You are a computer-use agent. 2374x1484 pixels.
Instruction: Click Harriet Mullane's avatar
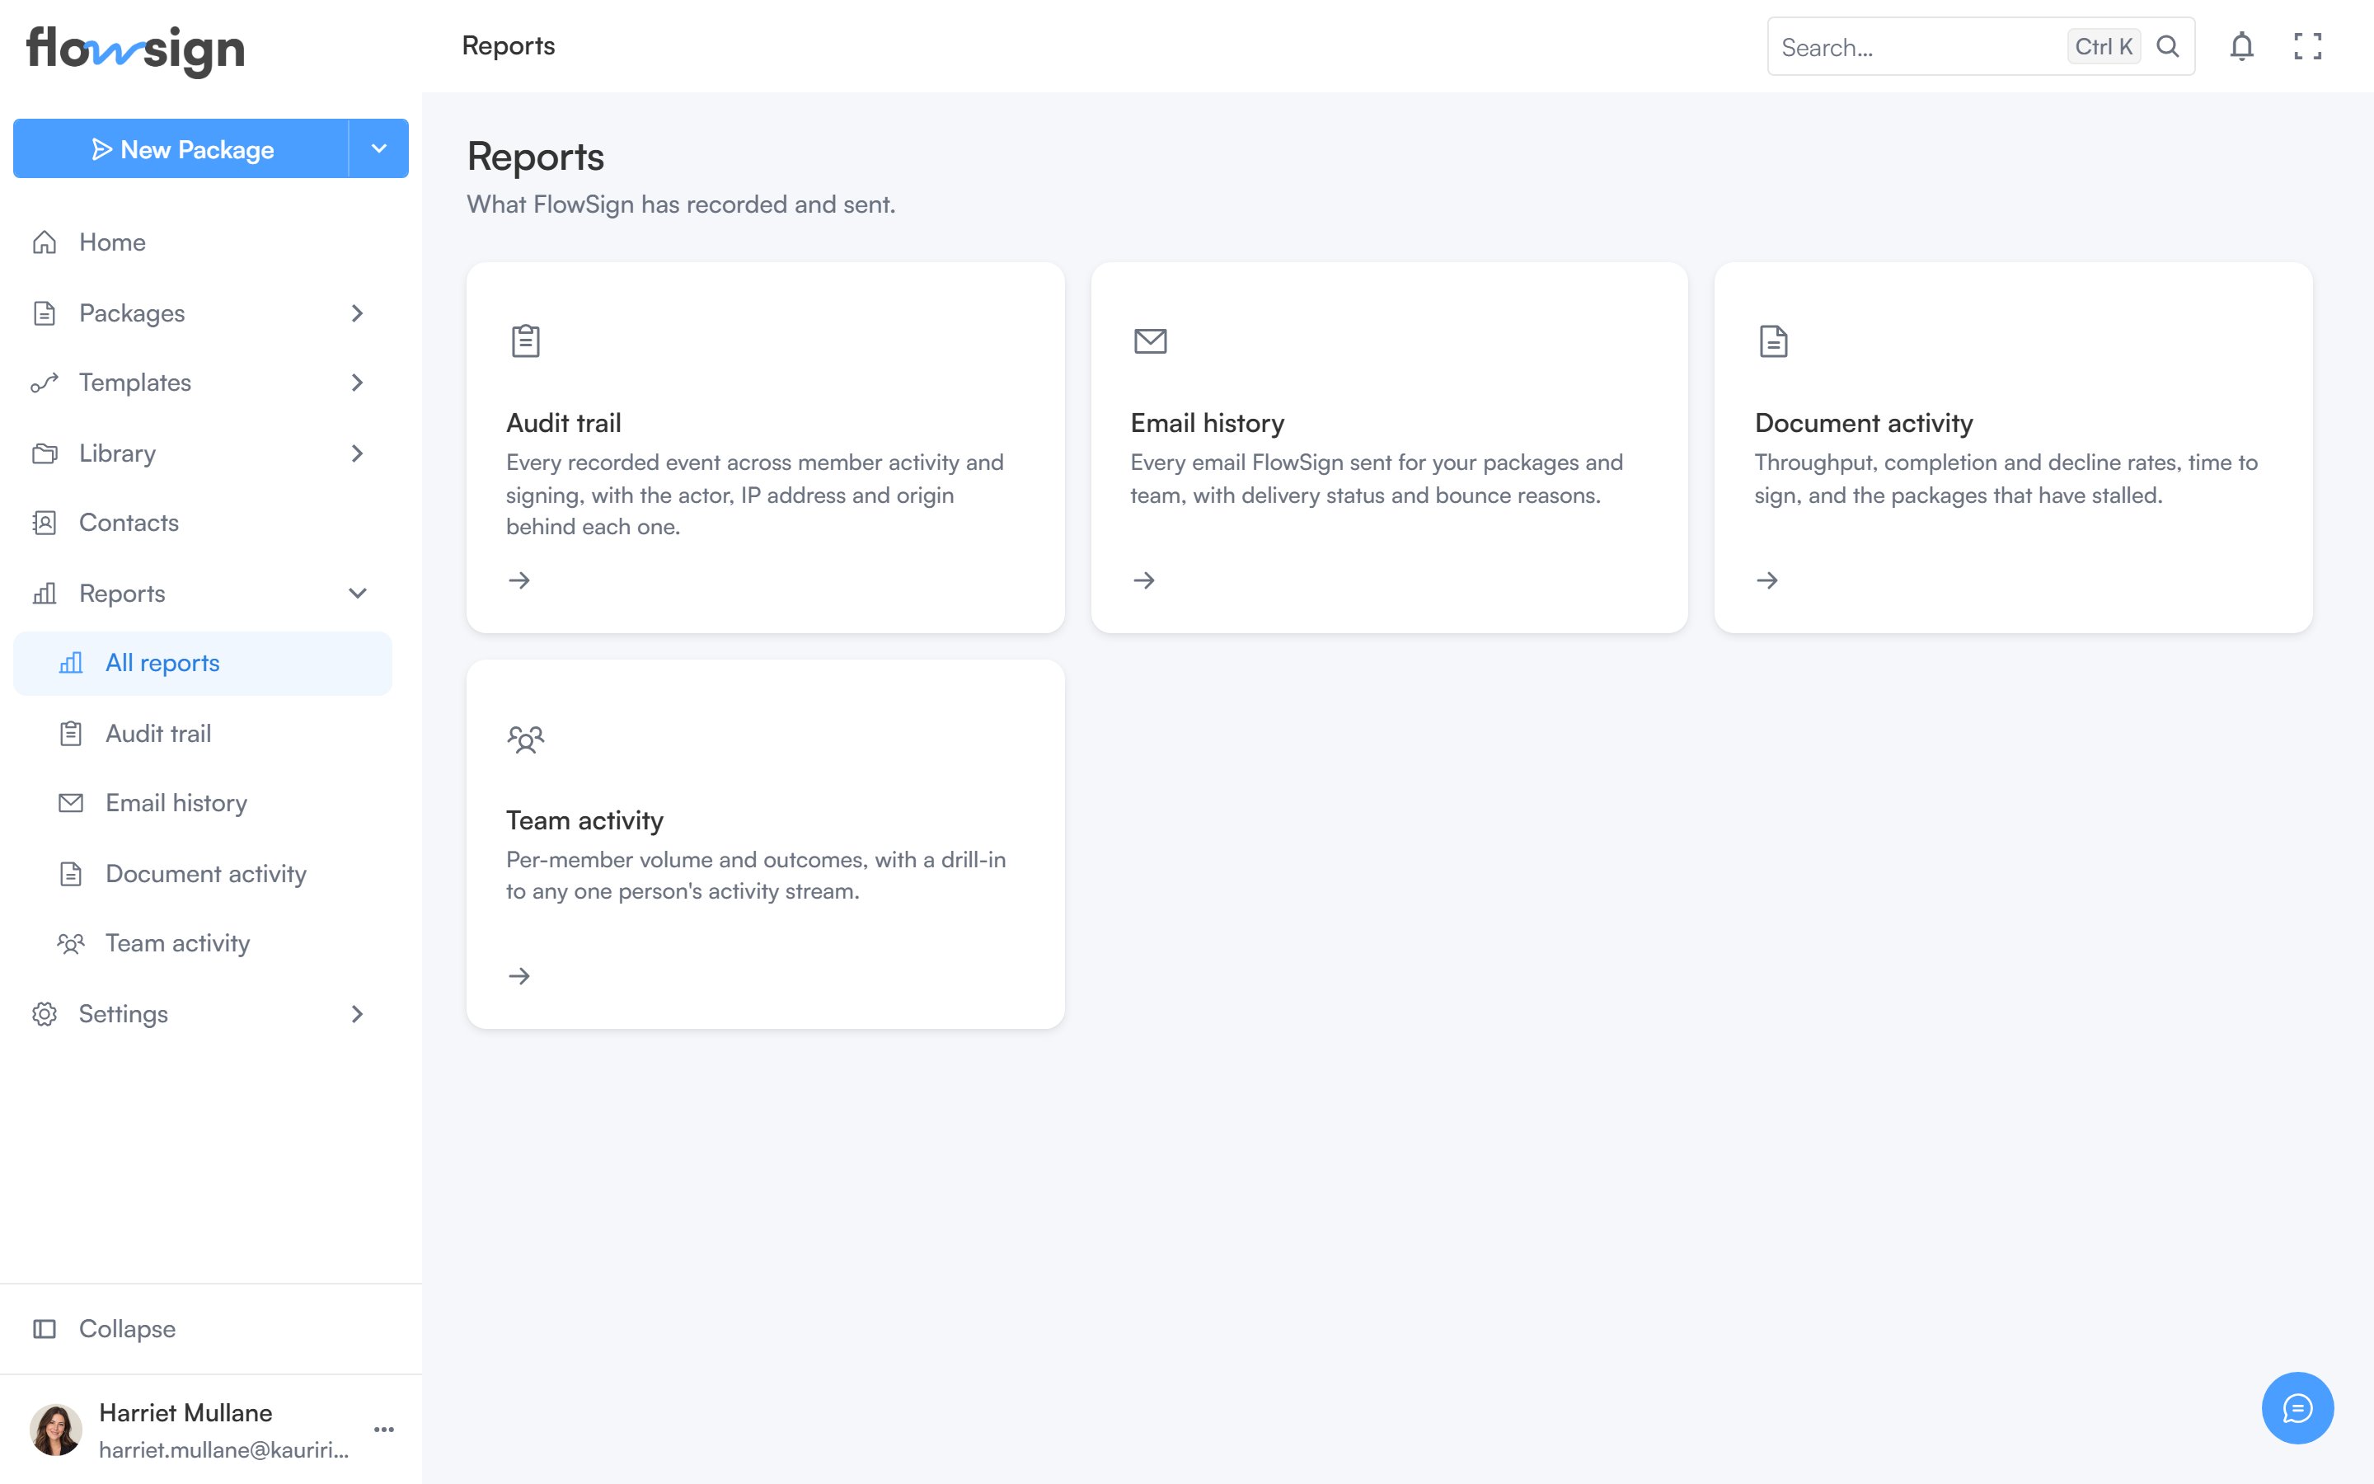[x=56, y=1429]
